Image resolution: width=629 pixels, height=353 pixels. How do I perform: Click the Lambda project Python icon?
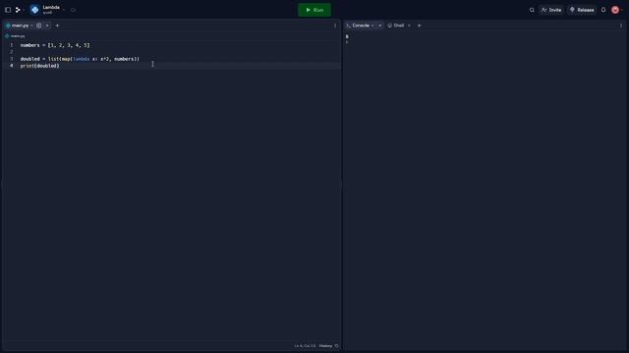[x=35, y=10]
